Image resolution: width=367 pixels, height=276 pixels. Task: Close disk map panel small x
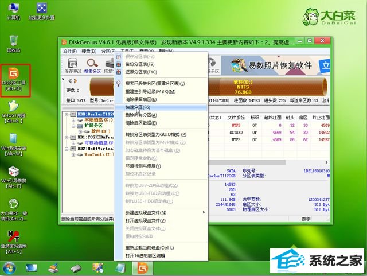pos(63,79)
